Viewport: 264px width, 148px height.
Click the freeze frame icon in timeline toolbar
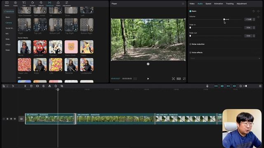tap(38, 86)
